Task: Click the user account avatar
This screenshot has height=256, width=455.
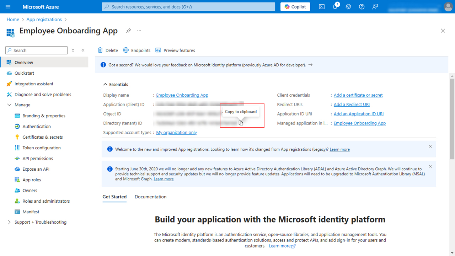Action: pos(448,7)
